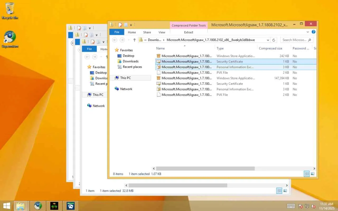Image resolution: width=338 pixels, height=211 pixels.
Task: Click the magnifier icon in the search box
Action: point(310,40)
